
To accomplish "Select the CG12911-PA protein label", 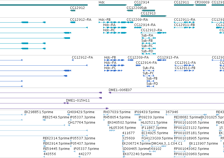I will (x=185, y=63).
